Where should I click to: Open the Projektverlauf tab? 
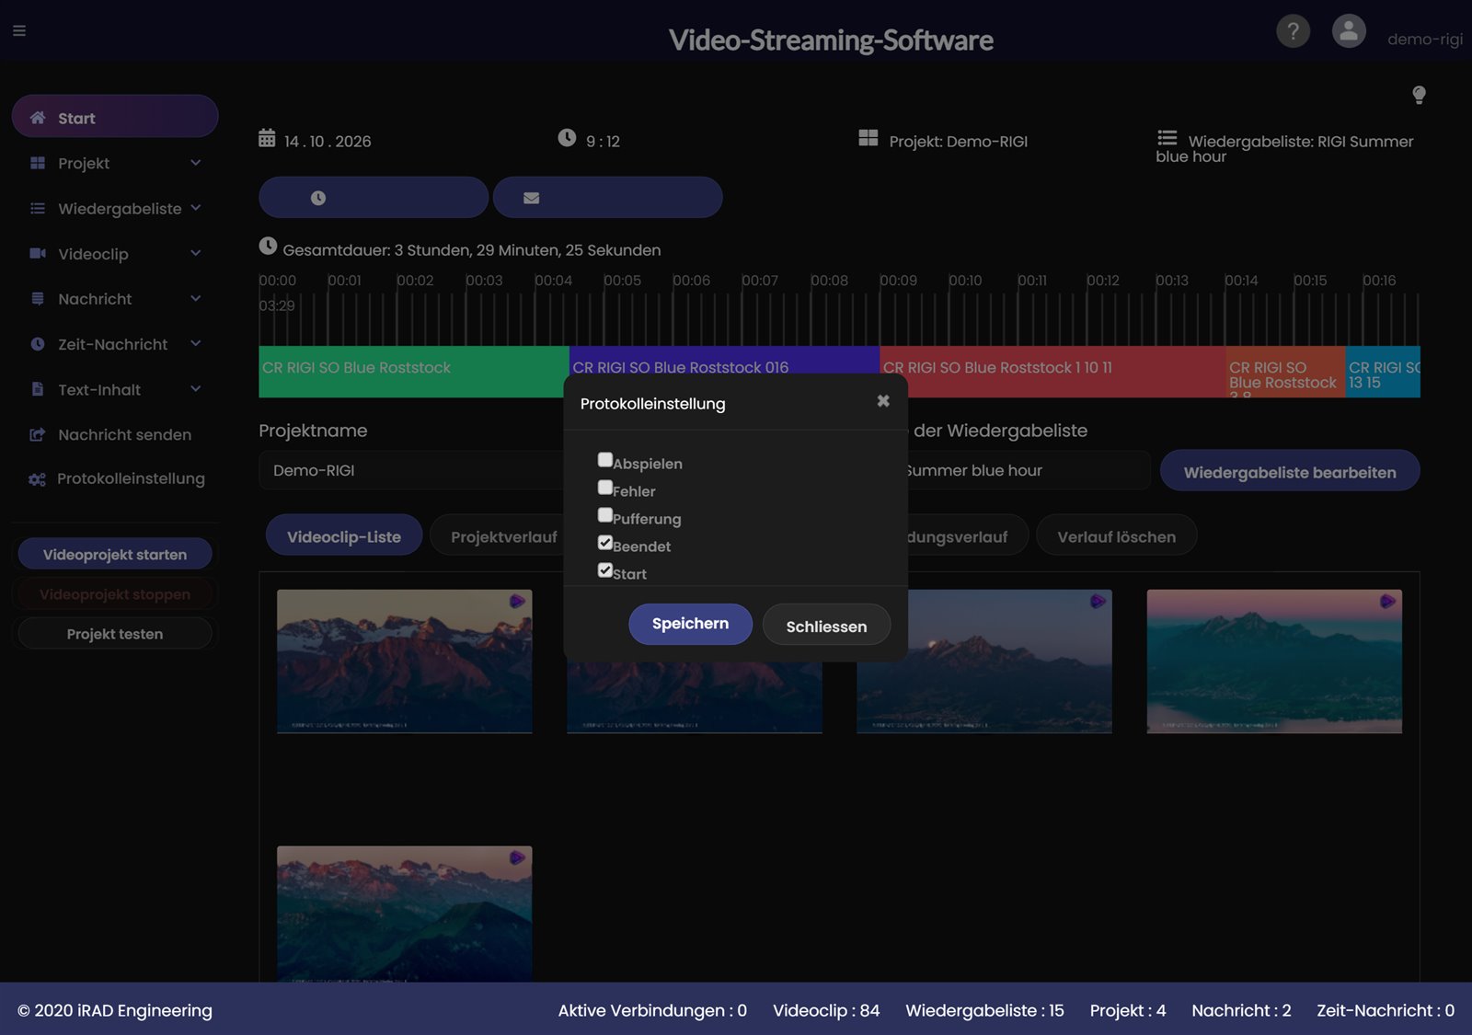coord(504,535)
